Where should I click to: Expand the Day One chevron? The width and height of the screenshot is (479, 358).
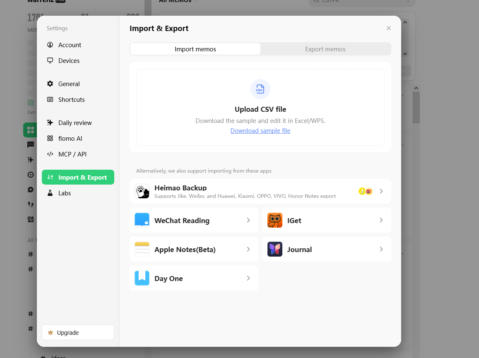(248, 278)
